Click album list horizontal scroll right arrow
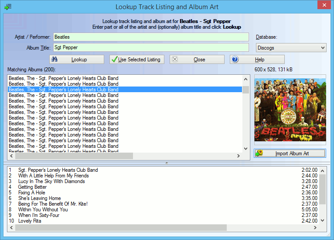334x240 pixels. pyautogui.click(x=239, y=156)
